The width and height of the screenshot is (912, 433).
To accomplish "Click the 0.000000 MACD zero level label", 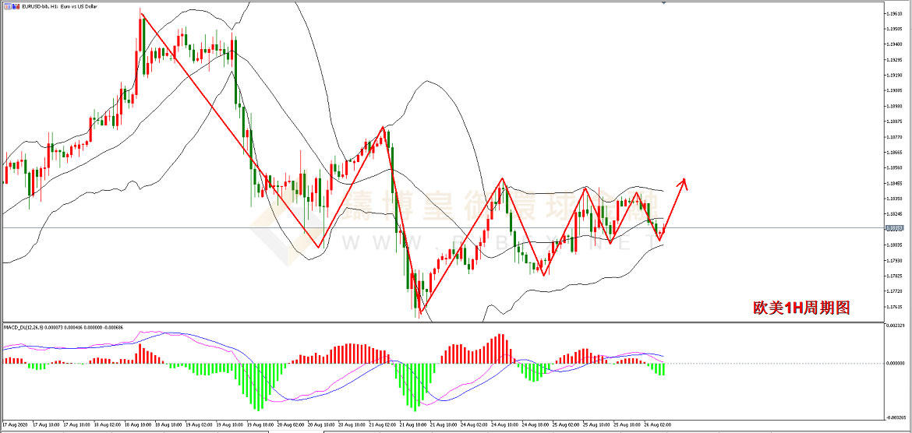I will coord(896,364).
